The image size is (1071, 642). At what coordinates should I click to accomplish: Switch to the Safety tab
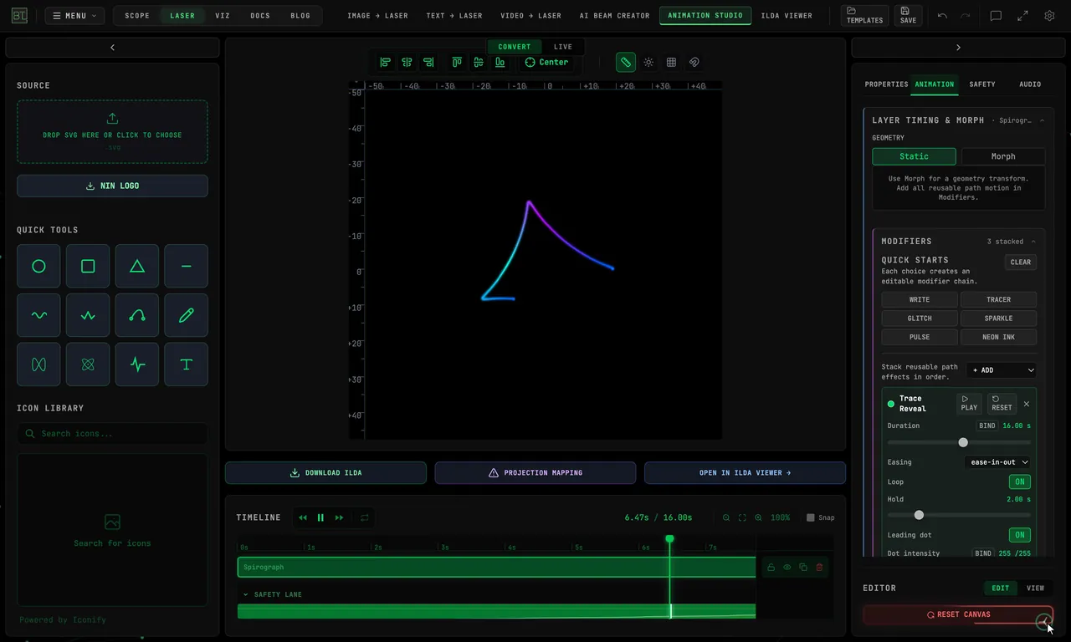(982, 84)
